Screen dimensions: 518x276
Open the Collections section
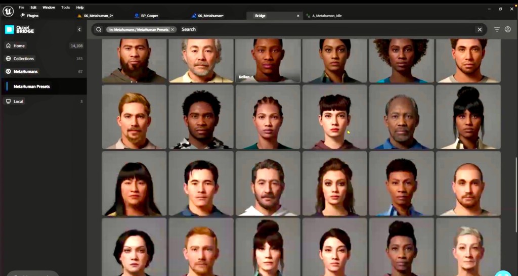tap(23, 59)
